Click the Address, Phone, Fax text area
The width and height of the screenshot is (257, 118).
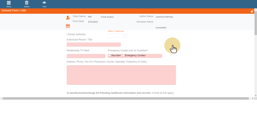click(x=121, y=75)
